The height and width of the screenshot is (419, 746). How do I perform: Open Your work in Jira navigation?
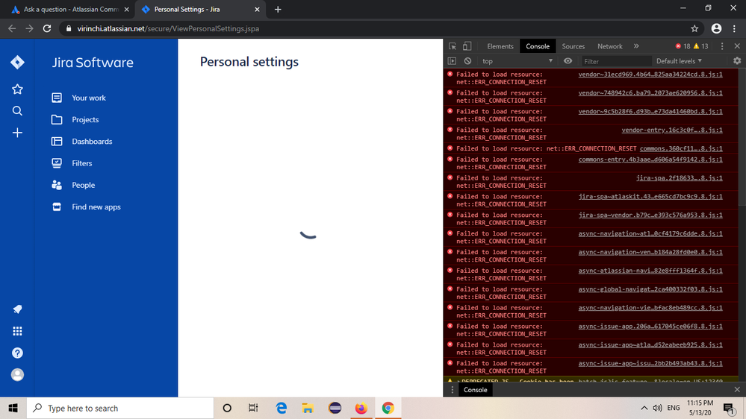point(89,98)
